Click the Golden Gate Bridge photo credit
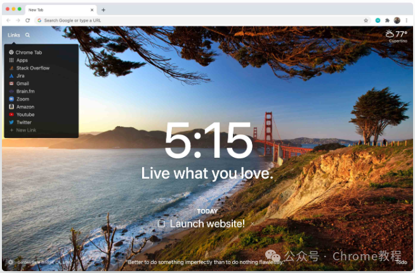This screenshot has width=415, height=273. [x=44, y=262]
